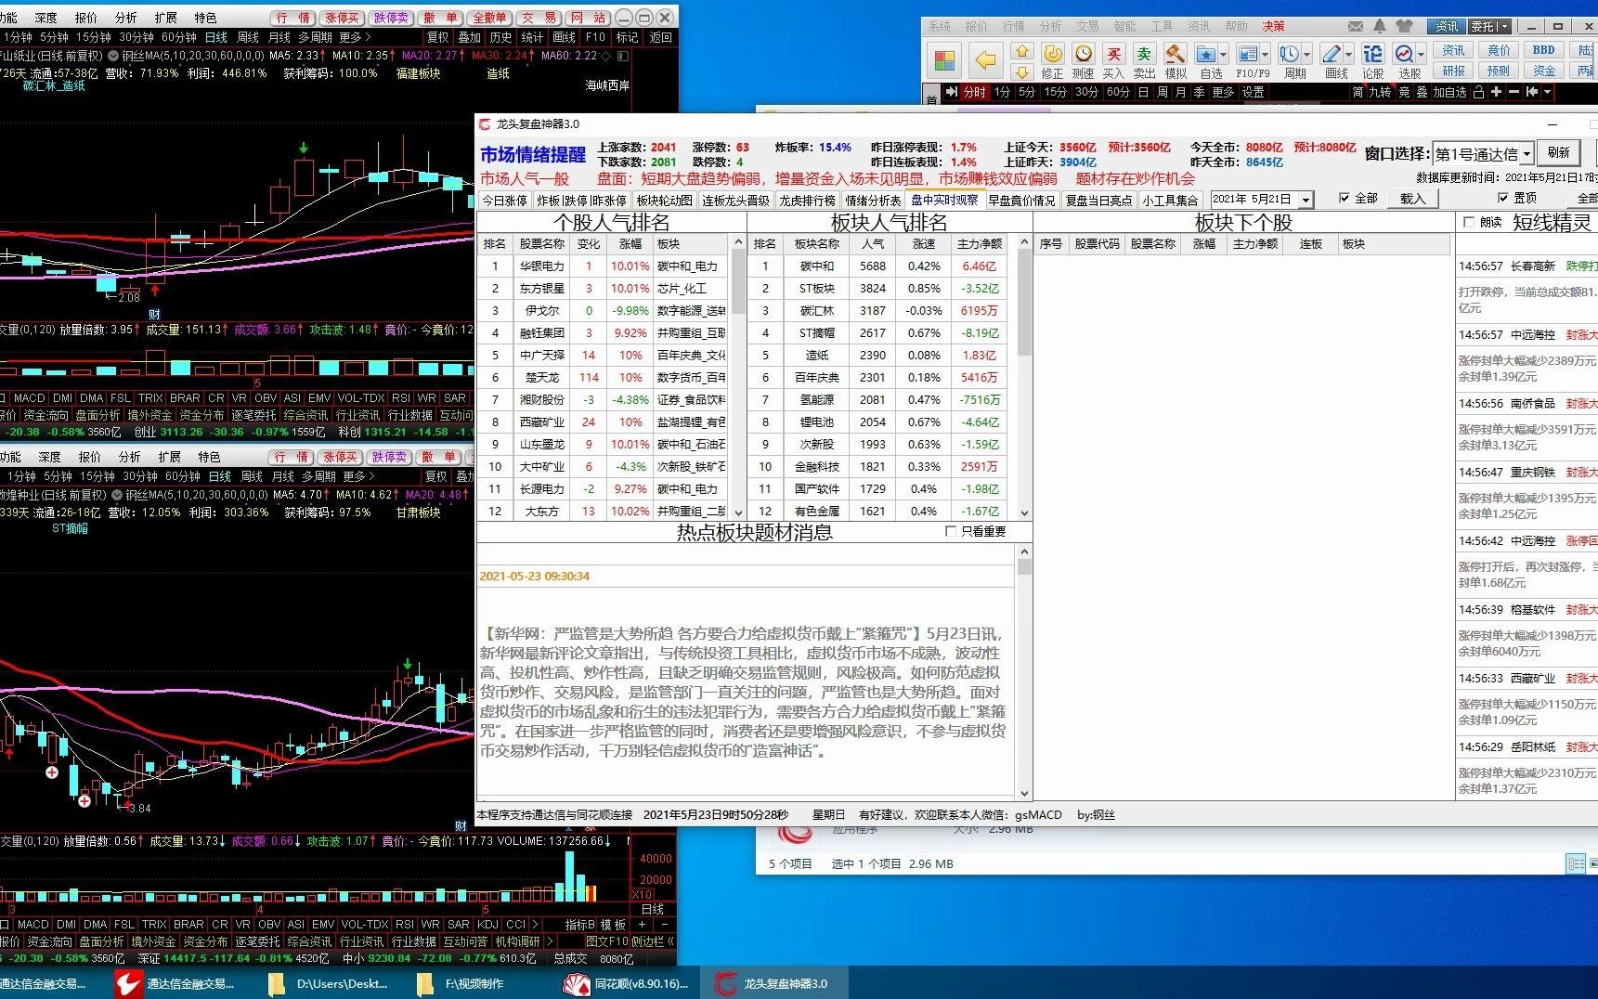
Task: Select 华银电力 row in 个股人气排名
Action: click(604, 266)
